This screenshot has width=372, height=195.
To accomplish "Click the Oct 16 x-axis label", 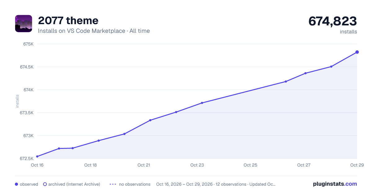I will click(37, 165).
